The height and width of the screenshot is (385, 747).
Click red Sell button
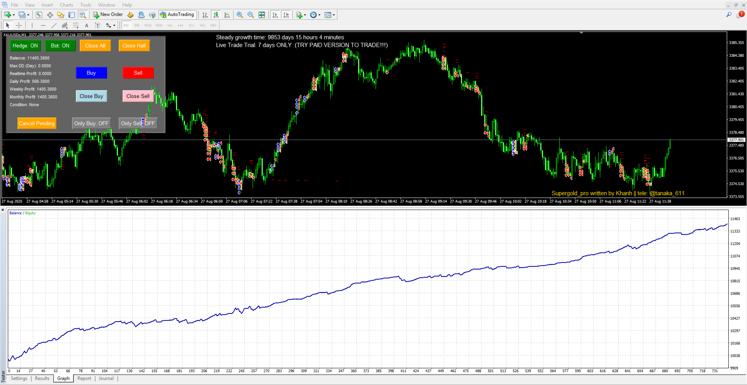pyautogui.click(x=138, y=73)
